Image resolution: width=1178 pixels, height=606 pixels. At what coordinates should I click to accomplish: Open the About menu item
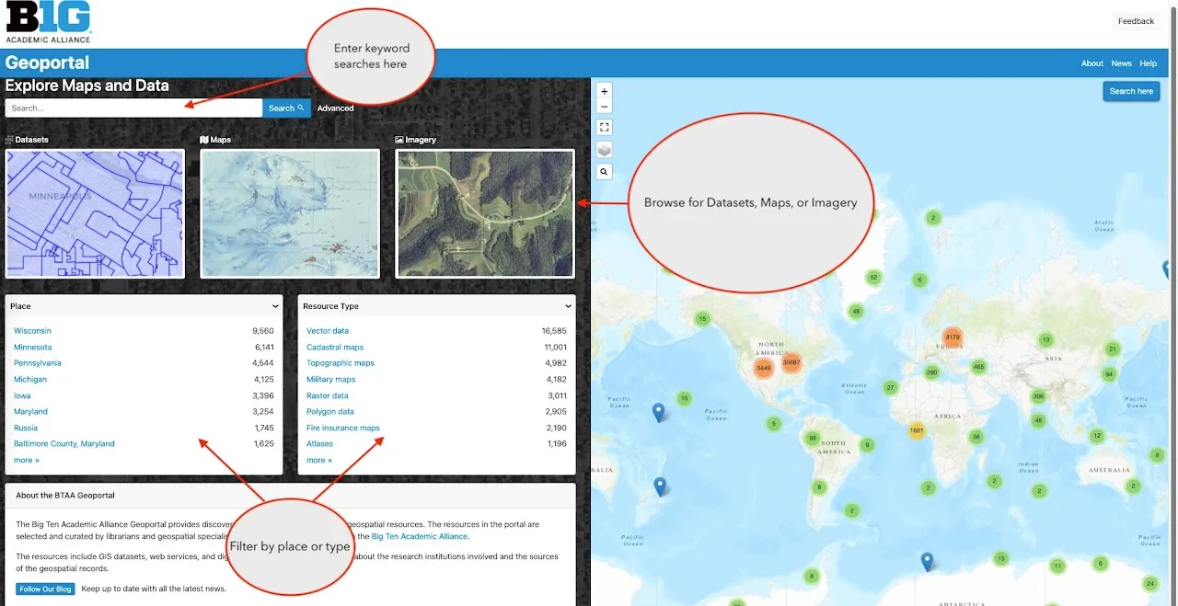(1091, 63)
